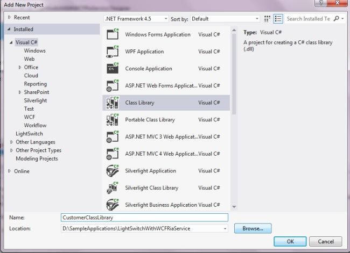Select 'Console Application' template text

coord(149,68)
